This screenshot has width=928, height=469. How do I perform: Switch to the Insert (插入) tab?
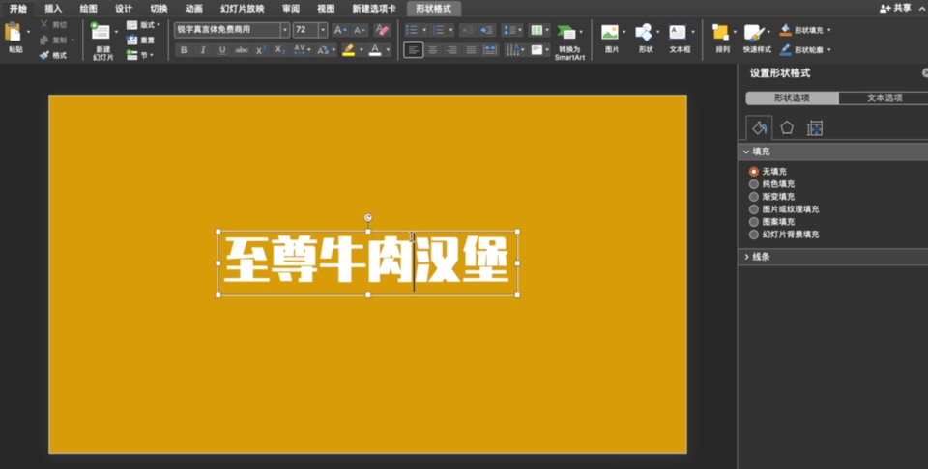53,9
